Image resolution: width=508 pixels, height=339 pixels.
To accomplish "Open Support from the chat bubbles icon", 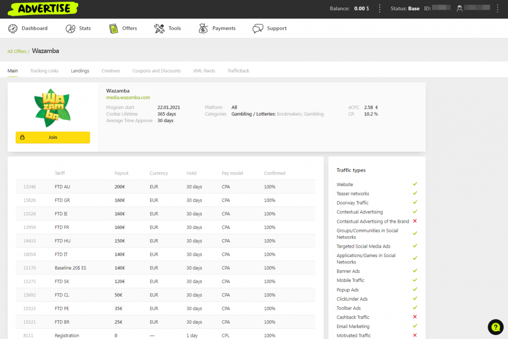I will pyautogui.click(x=258, y=28).
